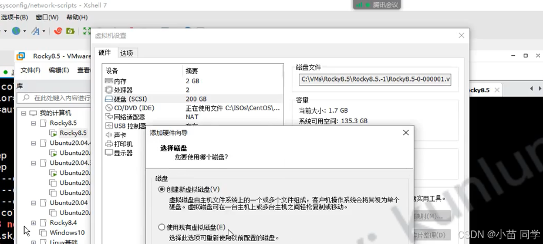The image size is (543, 244).
Task: Open dropdown arrow next to font icon
Action: pyautogui.click(x=44, y=31)
